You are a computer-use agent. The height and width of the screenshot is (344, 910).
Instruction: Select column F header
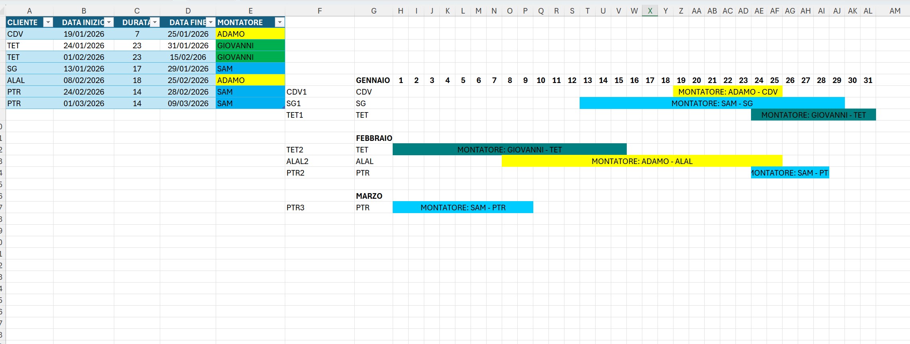click(320, 11)
